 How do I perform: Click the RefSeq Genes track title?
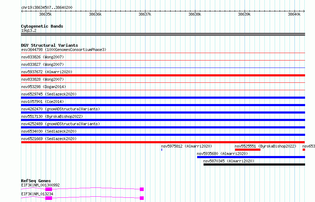pyautogui.click(x=36, y=181)
